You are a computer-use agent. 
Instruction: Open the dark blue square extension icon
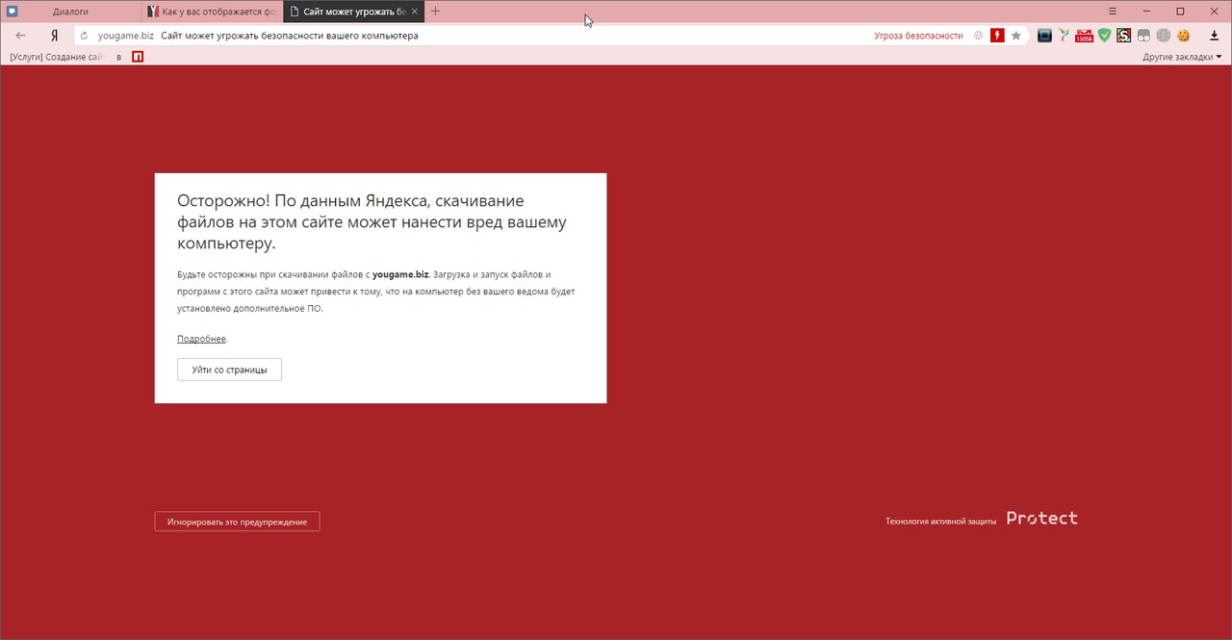[1044, 36]
